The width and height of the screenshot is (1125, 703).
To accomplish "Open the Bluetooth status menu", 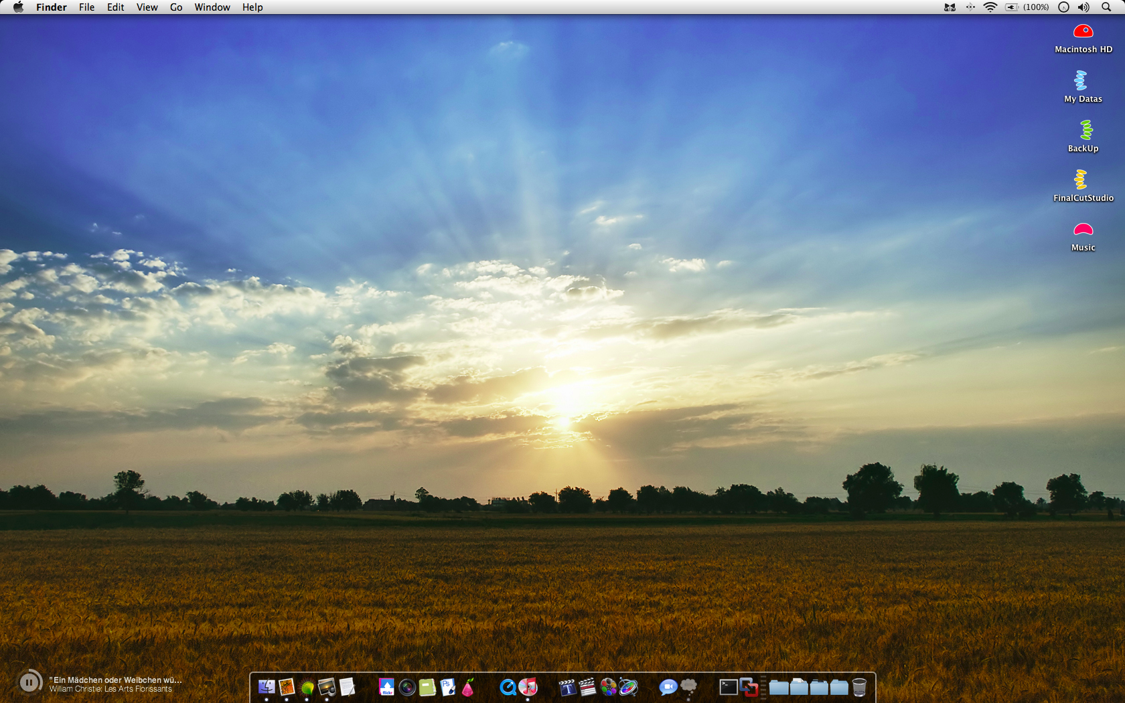I will click(970, 7).
